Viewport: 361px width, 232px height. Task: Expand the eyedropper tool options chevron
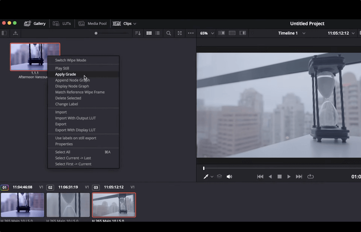coord(212,177)
